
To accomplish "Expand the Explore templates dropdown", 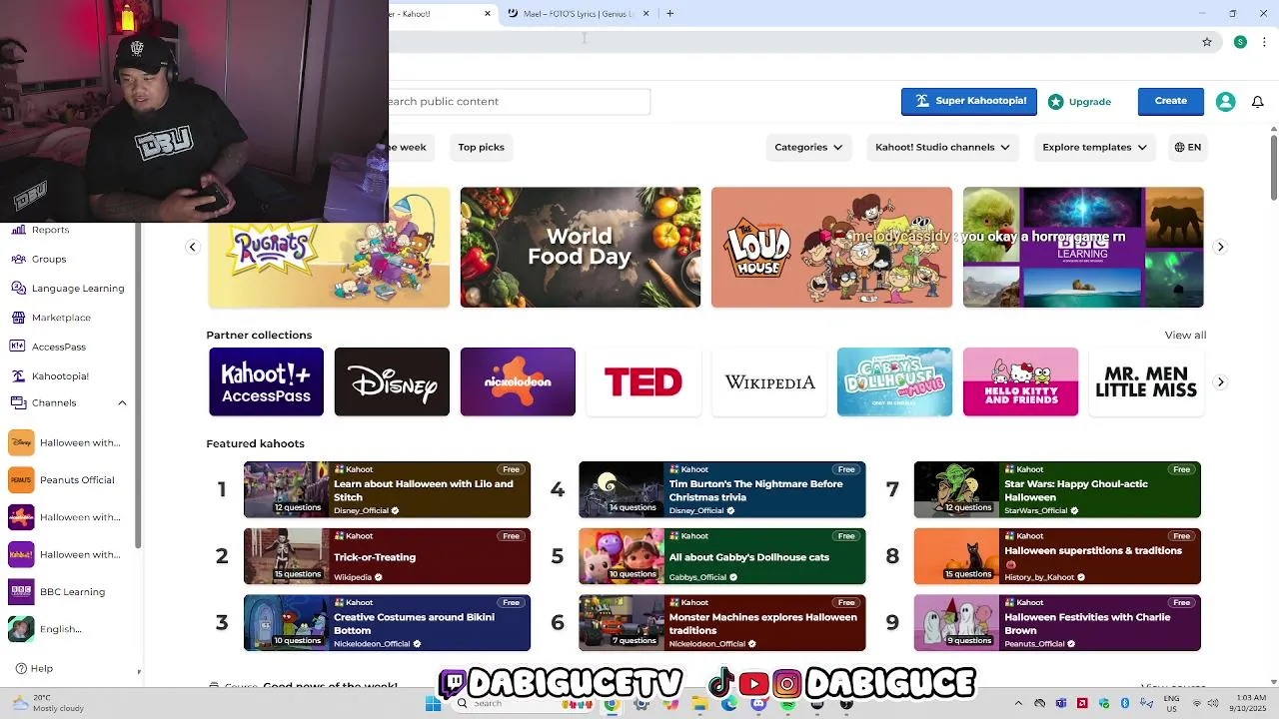I will pyautogui.click(x=1095, y=147).
